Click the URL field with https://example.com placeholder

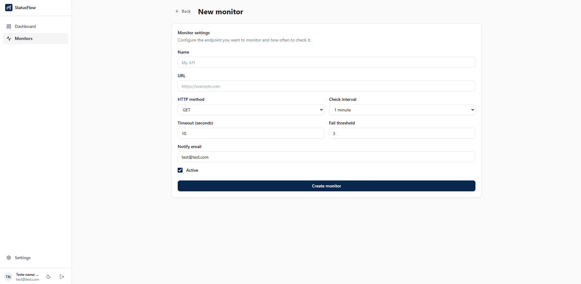tap(326, 86)
